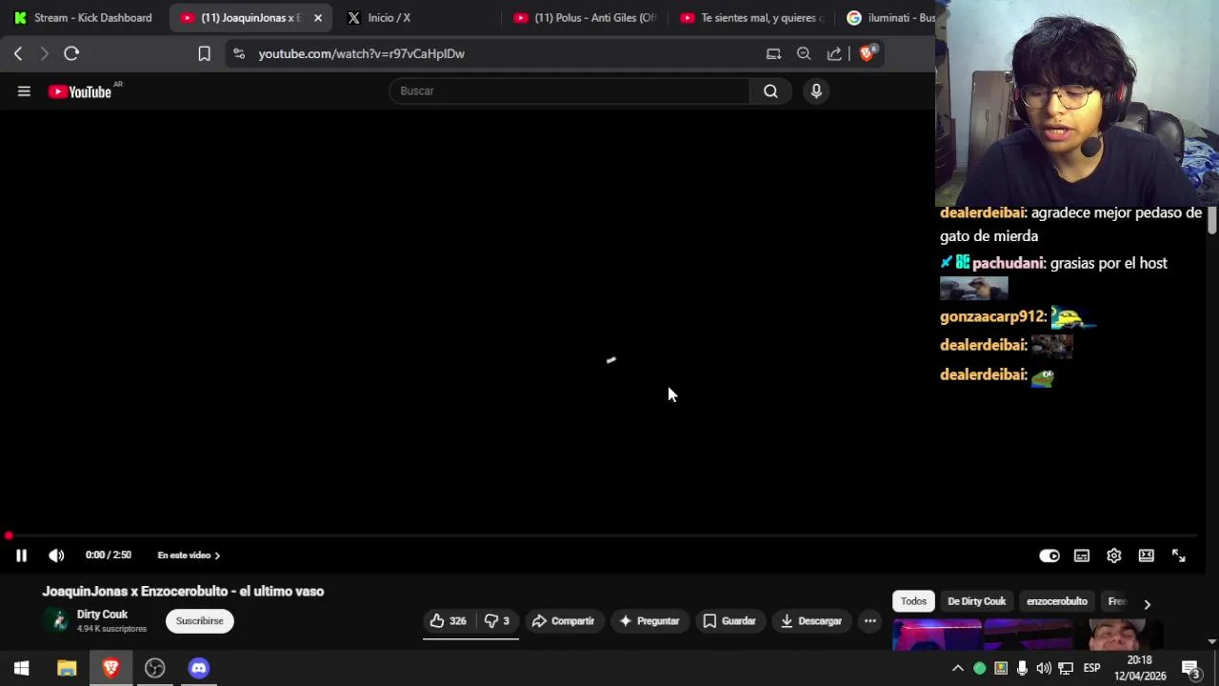
Task: Pause the YouTube video
Action: coord(21,555)
